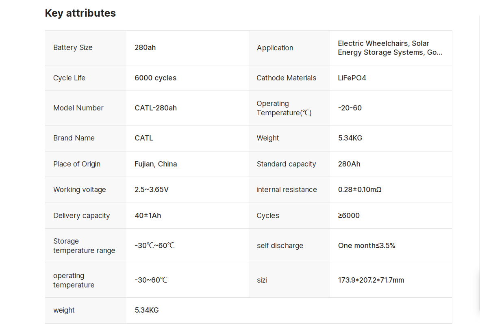Click the 'Fujian, China' value

click(156, 164)
